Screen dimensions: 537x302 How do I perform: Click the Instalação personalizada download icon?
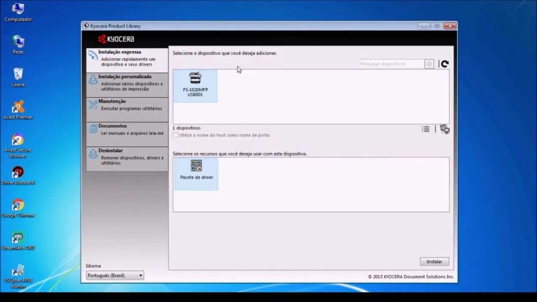click(93, 80)
